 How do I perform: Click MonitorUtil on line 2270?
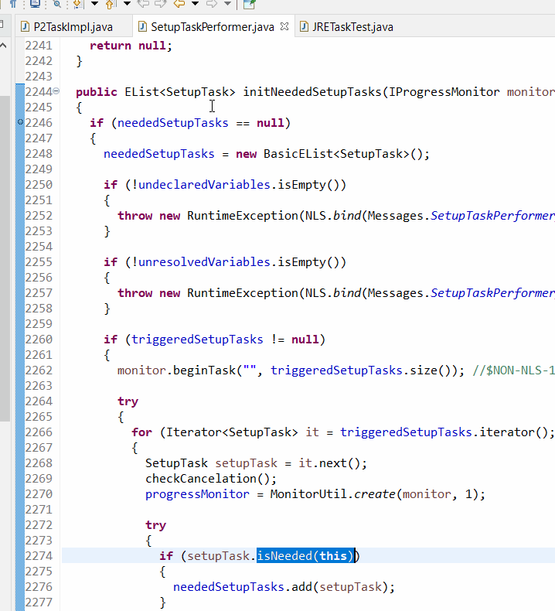(308, 494)
